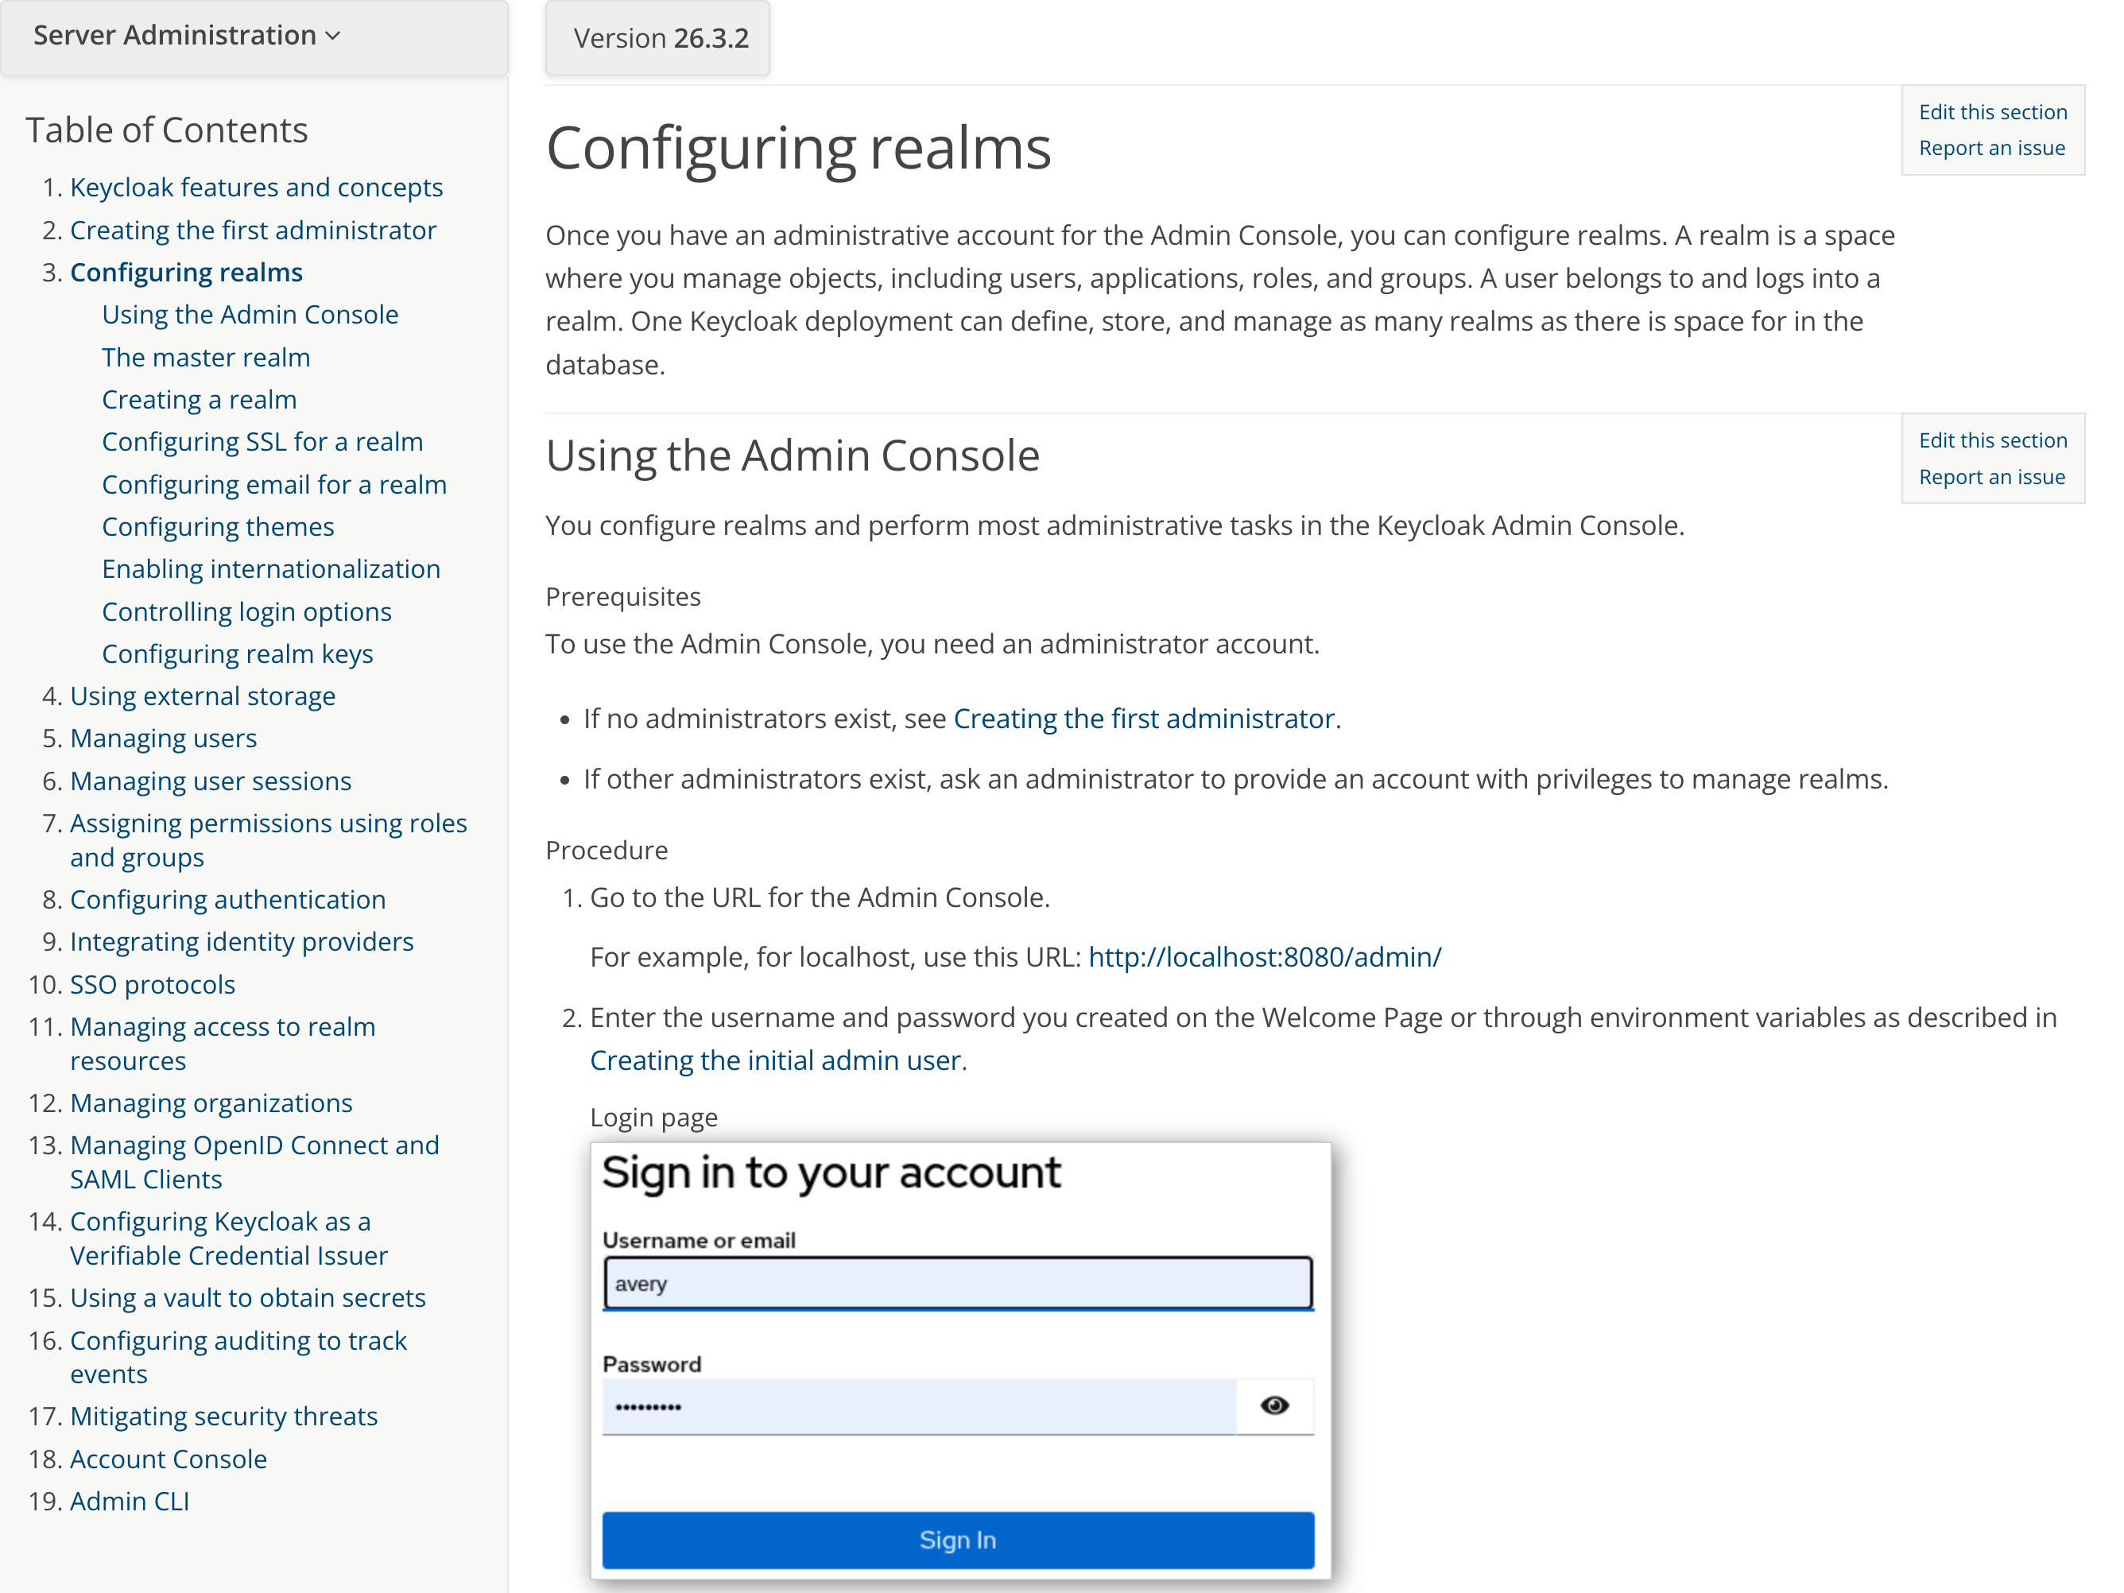Open Assigning permissions using roles and groups
The width and height of the screenshot is (2124, 1593).
(268, 840)
